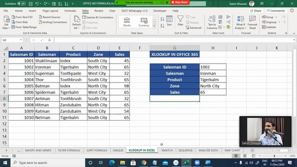The width and height of the screenshot is (297, 167).
Task: Open the Ungroup dropdown in Outline
Action: [279, 22]
